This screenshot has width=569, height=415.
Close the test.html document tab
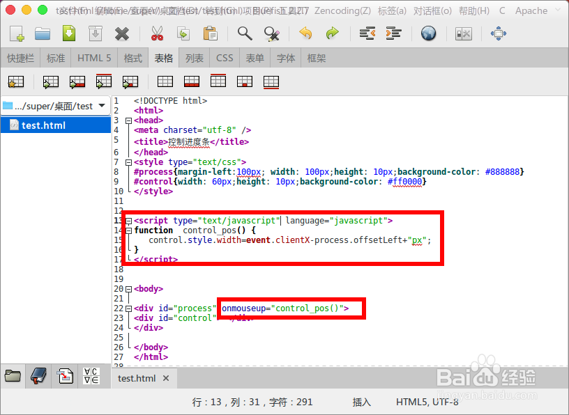[166, 378]
